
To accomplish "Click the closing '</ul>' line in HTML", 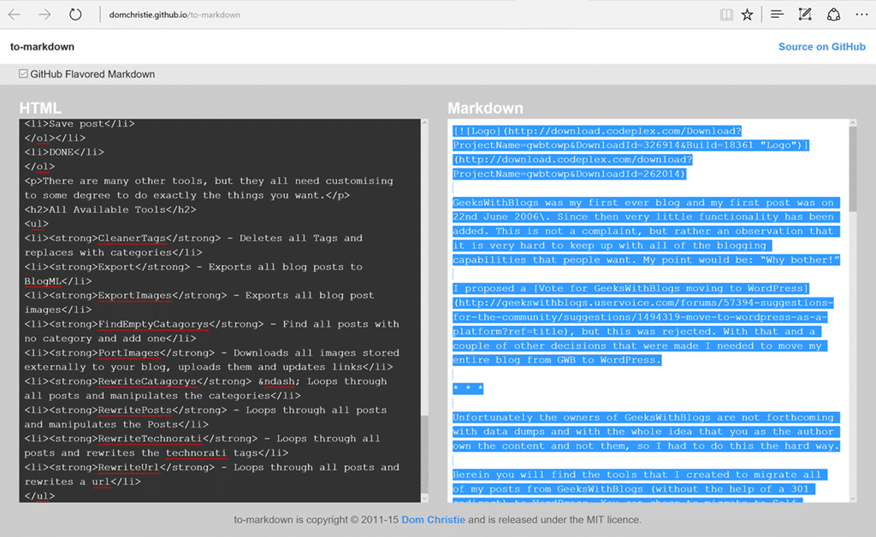I will point(39,496).
